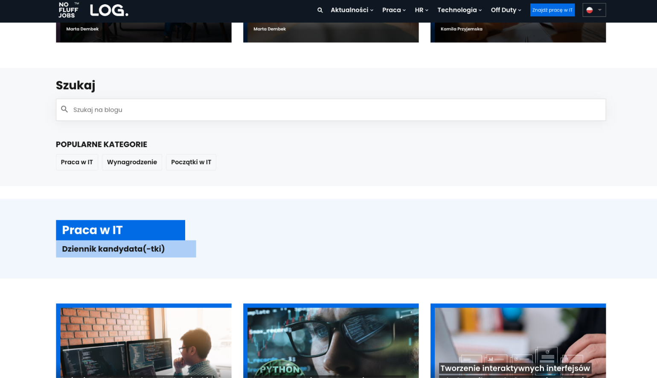This screenshot has height=378, width=657.
Task: Open the article with the programmer at monitors
Action: pyautogui.click(x=144, y=341)
